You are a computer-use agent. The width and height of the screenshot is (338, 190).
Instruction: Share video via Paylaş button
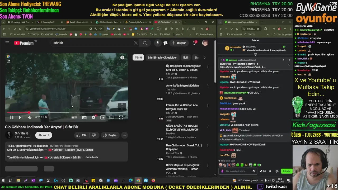pos(110,135)
